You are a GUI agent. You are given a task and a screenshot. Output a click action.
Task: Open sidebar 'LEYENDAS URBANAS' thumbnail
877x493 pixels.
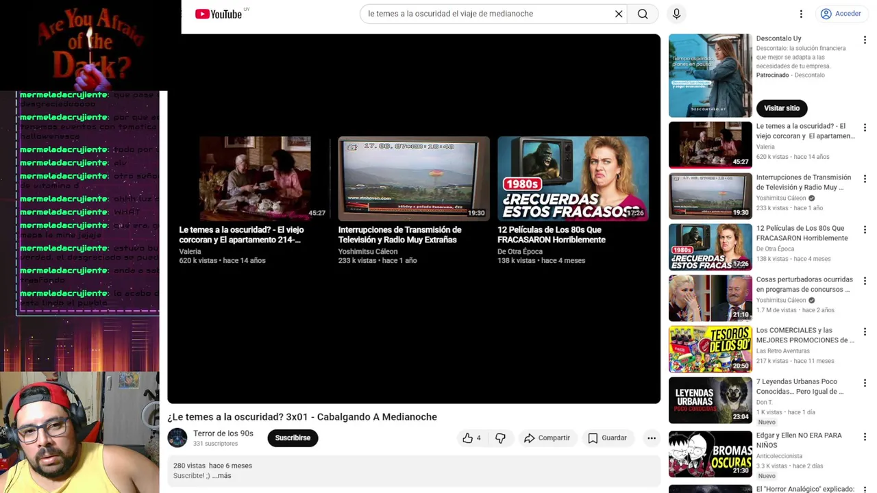coord(710,401)
